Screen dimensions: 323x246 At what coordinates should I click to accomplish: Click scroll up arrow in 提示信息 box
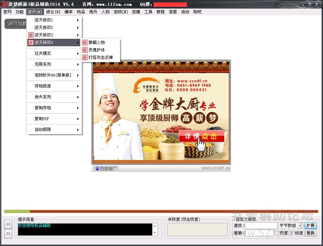tap(155, 226)
